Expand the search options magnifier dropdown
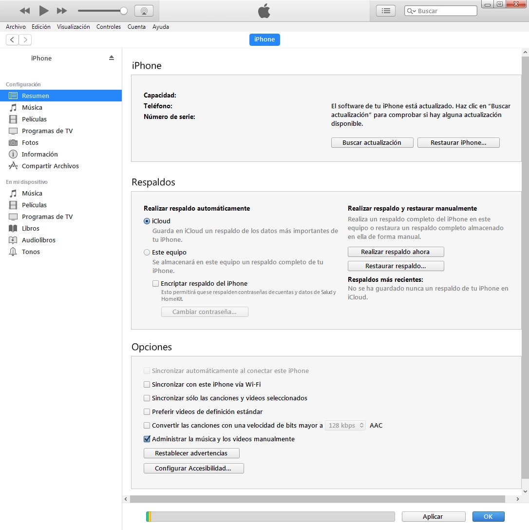 pyautogui.click(x=412, y=11)
